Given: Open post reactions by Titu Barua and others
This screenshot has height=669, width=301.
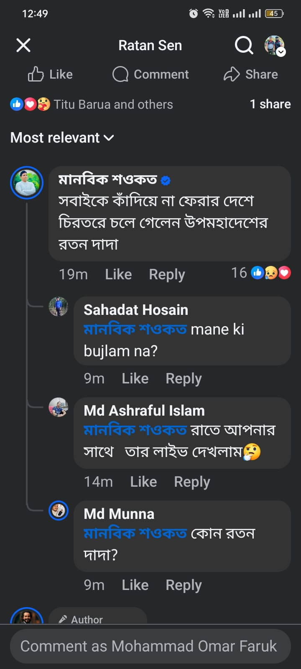Looking at the screenshot, I should [x=92, y=104].
